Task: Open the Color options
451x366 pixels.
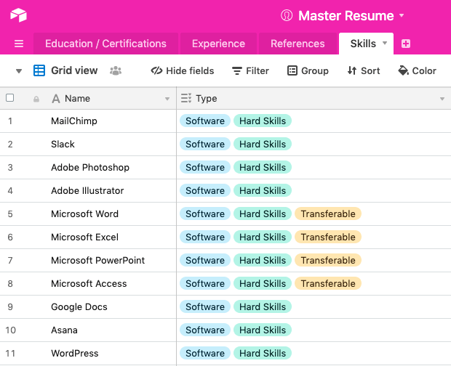Action: tap(417, 70)
